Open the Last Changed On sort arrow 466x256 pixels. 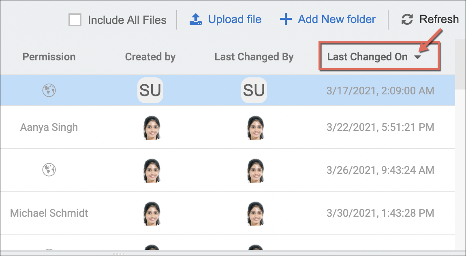[418, 58]
